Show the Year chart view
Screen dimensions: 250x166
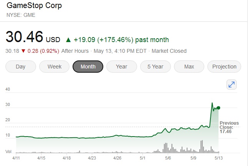click(x=121, y=67)
